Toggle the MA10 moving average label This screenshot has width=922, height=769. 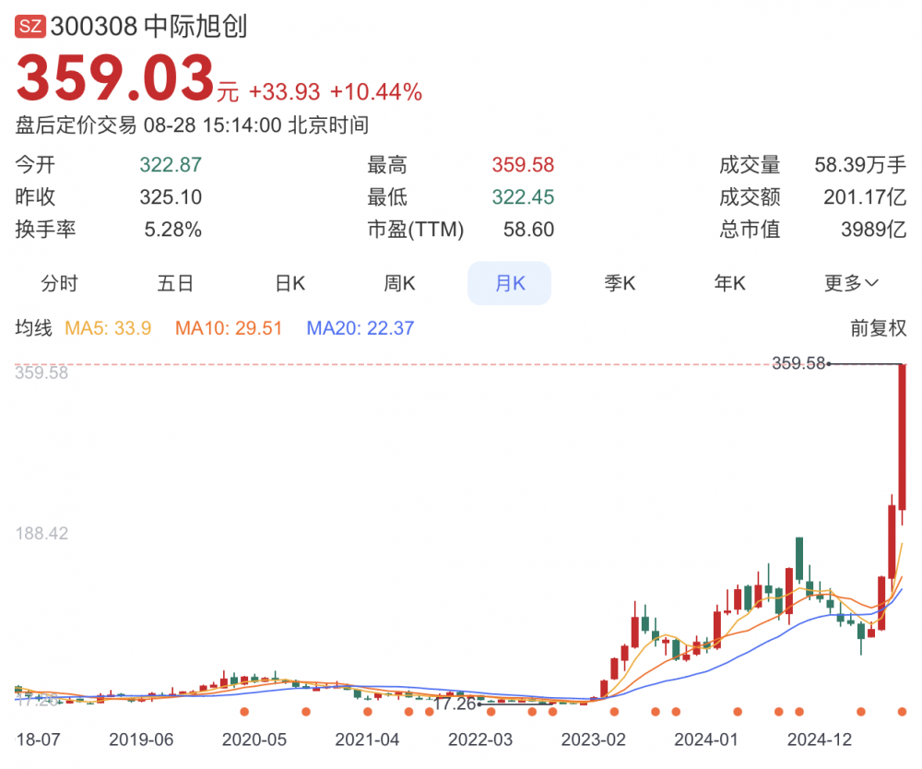[x=229, y=328]
